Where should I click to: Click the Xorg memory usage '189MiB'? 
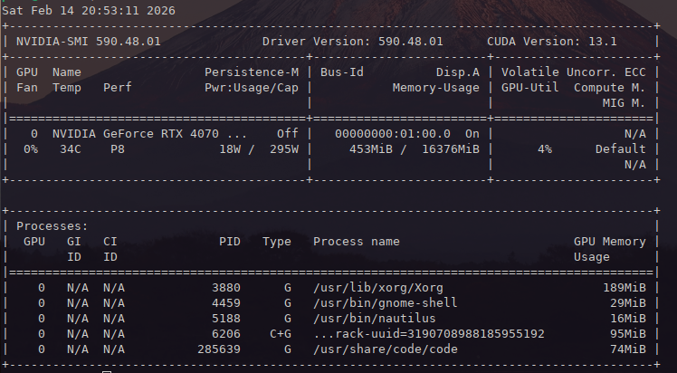pyautogui.click(x=625, y=288)
